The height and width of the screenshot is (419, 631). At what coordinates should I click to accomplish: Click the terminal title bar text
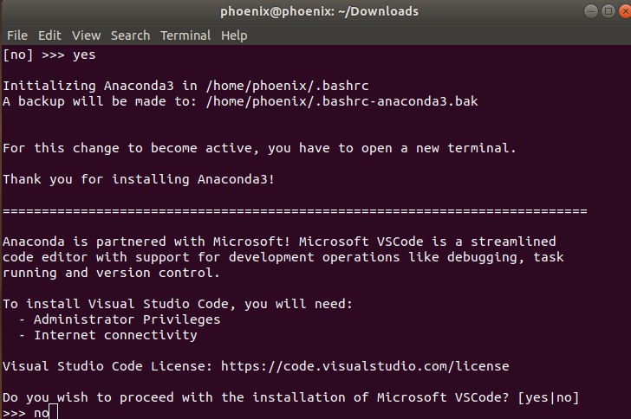(320, 11)
